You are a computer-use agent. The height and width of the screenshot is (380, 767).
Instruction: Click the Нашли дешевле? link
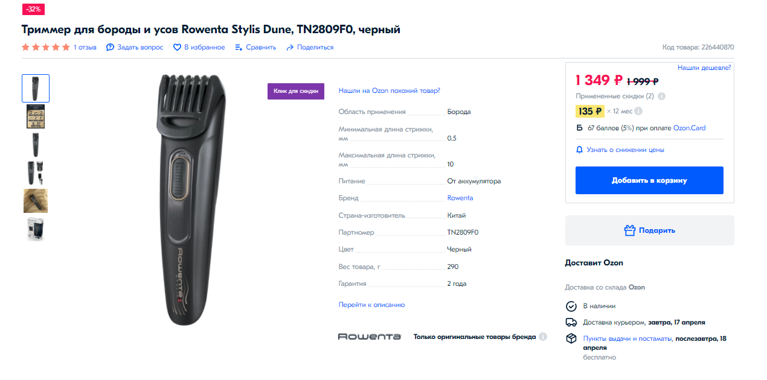pos(704,68)
